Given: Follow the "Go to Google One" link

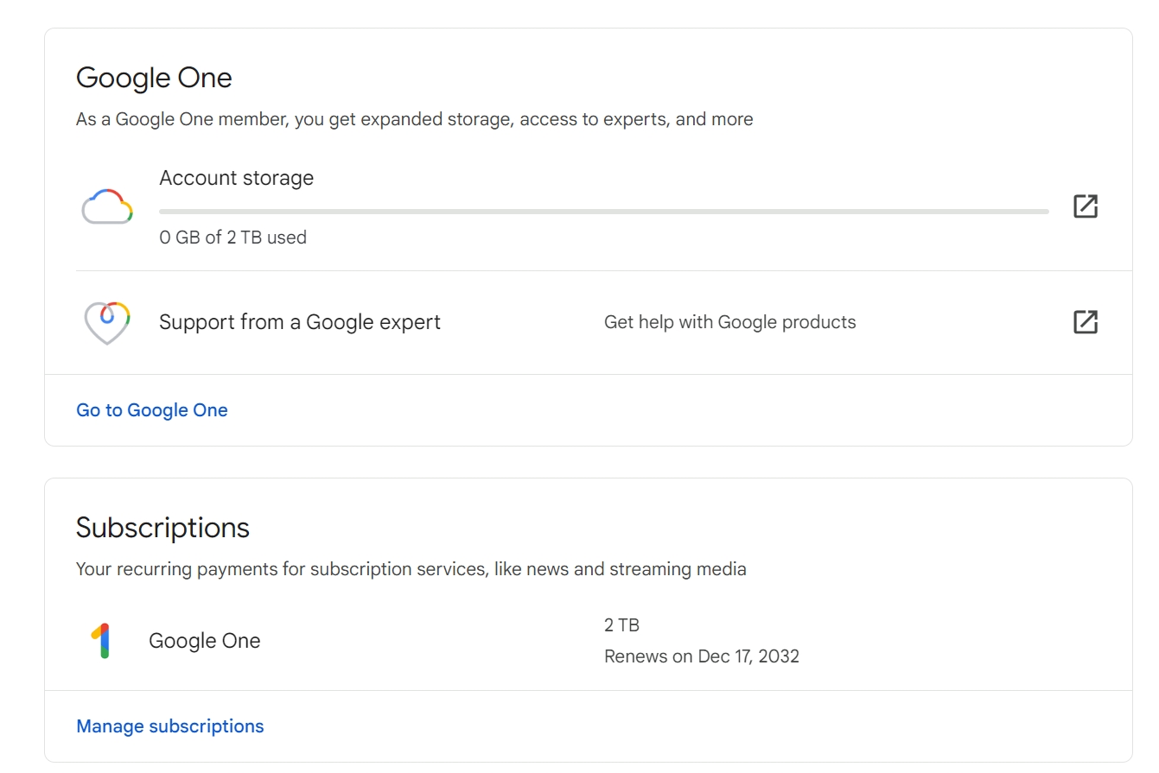Looking at the screenshot, I should tap(152, 410).
